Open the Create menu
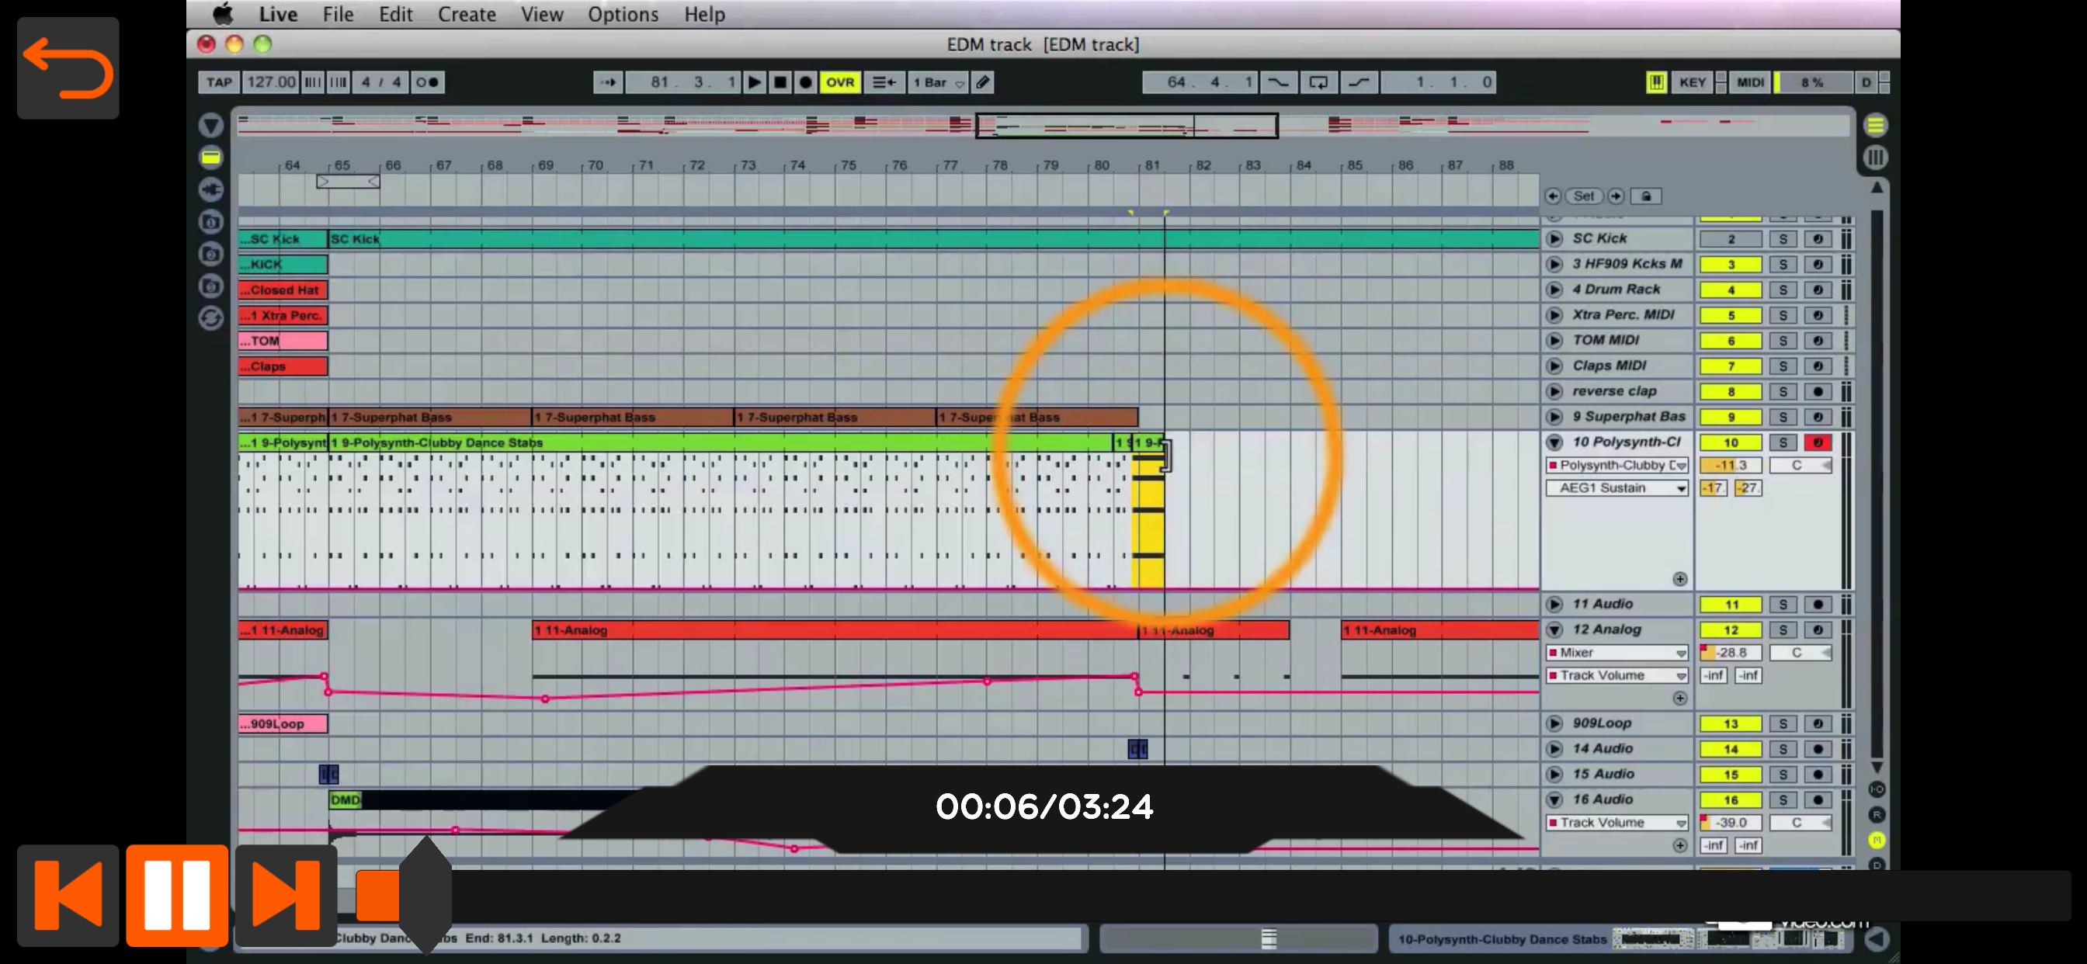Screen dimensions: 2087x964 point(466,15)
